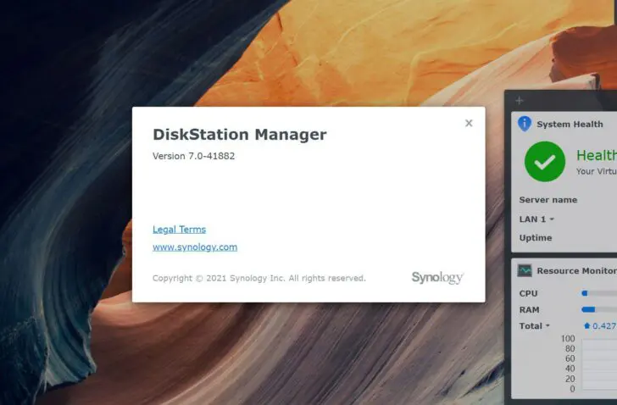Click the DiskStation Manager heading
The width and height of the screenshot is (617, 405).
(240, 135)
